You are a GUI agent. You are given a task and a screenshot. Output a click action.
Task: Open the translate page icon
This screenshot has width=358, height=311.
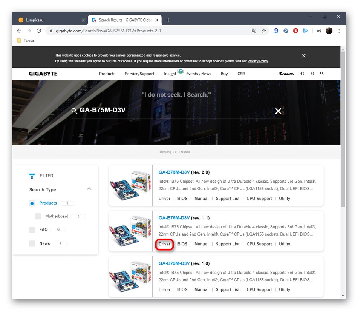pyautogui.click(x=254, y=31)
